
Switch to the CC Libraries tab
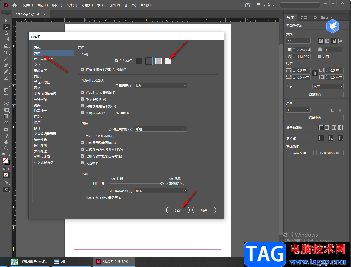tap(323, 18)
